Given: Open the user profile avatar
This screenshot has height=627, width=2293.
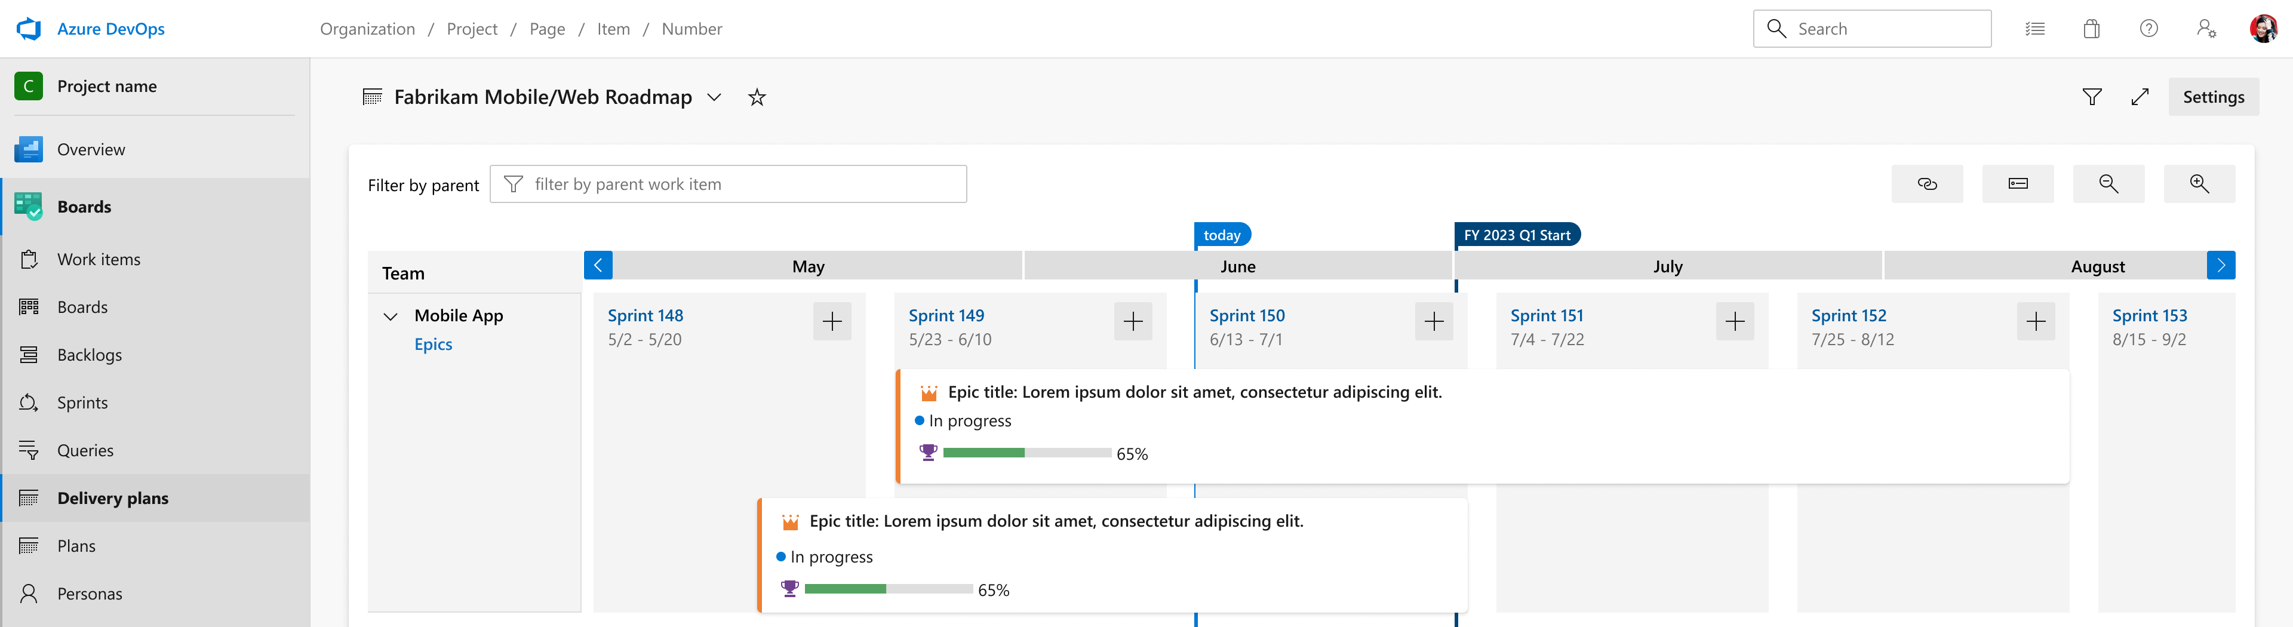Looking at the screenshot, I should coord(2263,29).
